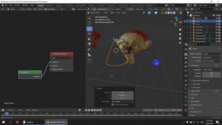The image size is (222, 125).
Task: Toggle Collection exclude checkbox in outliner
Action: tap(214, 15)
